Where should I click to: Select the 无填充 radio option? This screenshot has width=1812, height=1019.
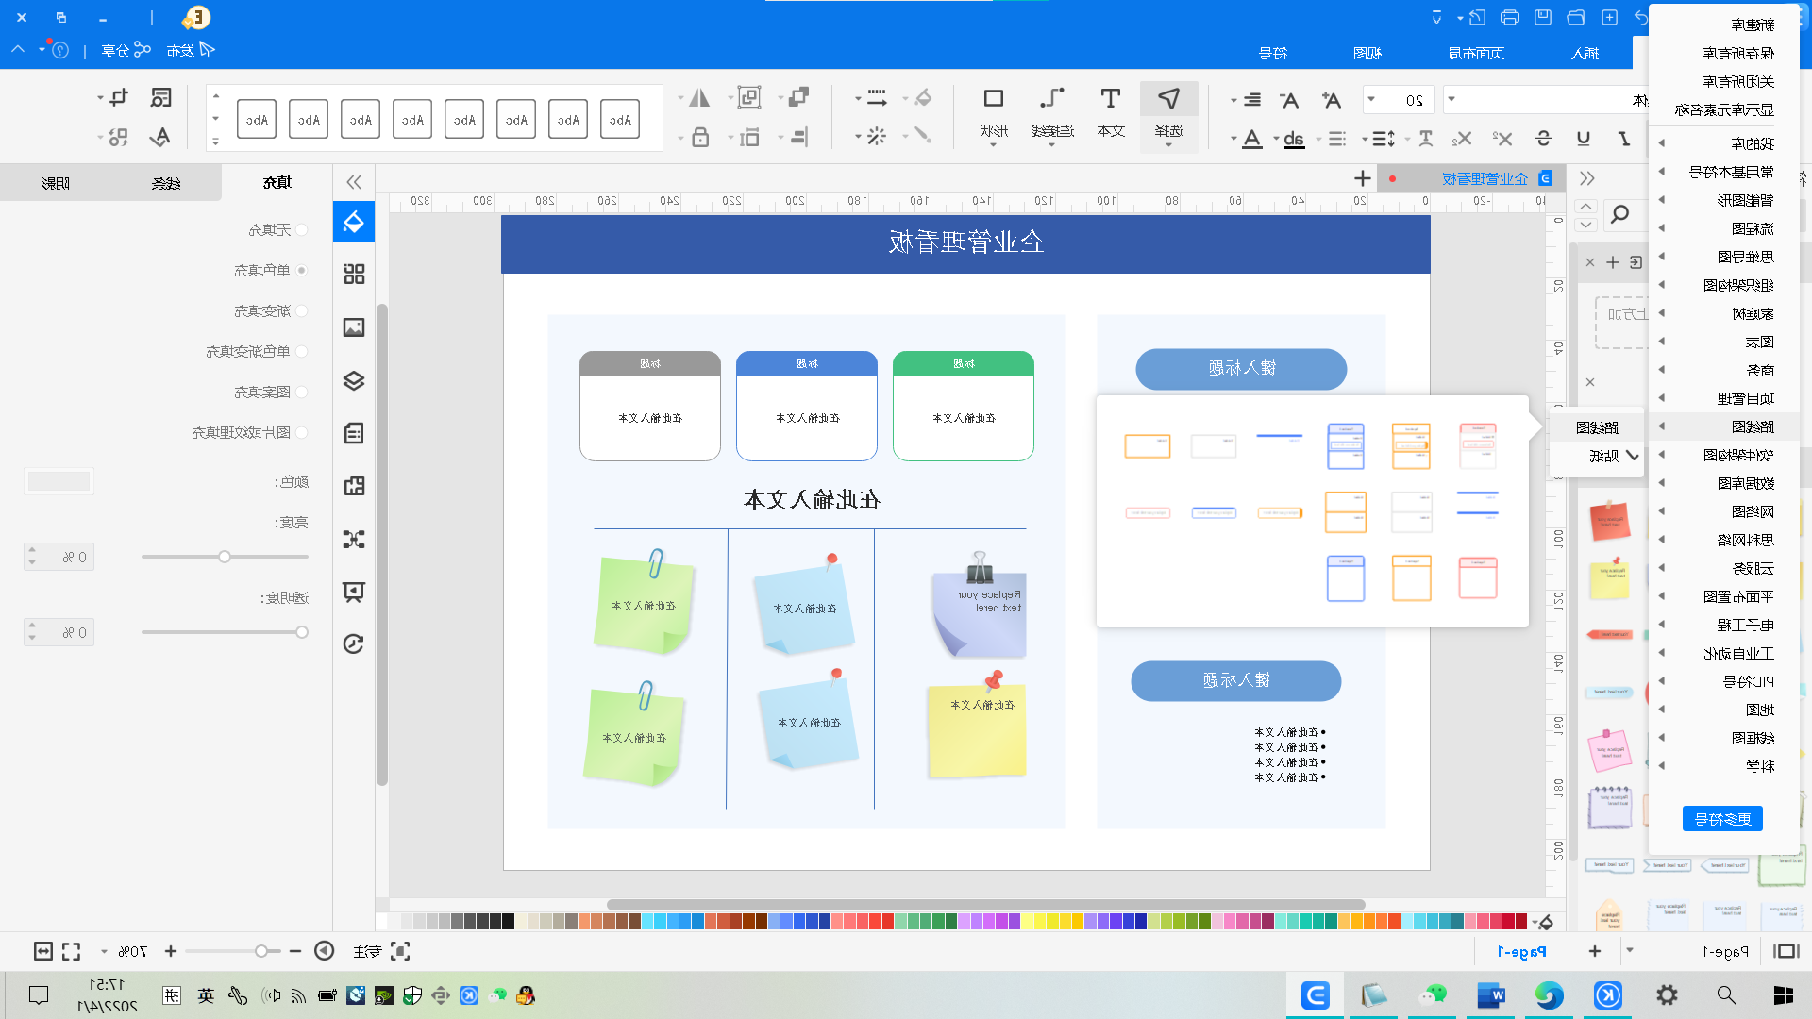click(302, 229)
